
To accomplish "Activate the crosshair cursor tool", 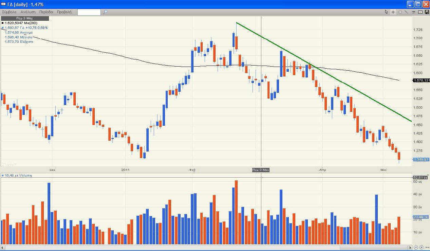I will [x=393, y=12].
